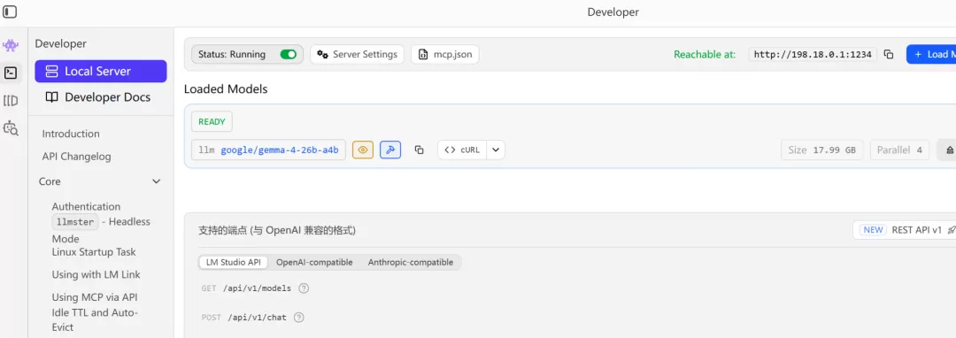Click the READY status badge

coord(212,122)
